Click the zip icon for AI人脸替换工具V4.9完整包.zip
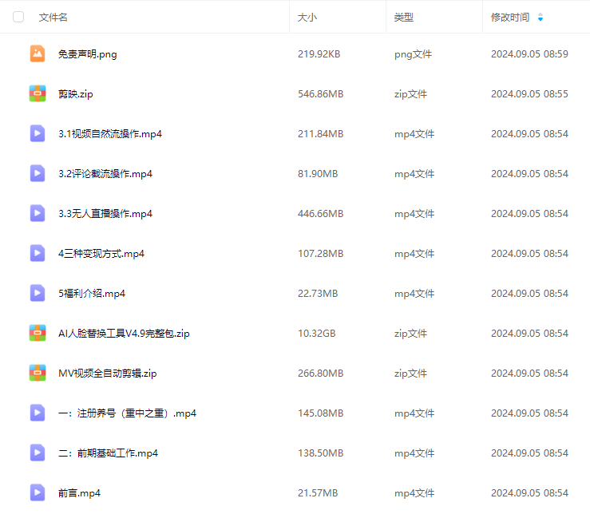Viewport: 590px width, 514px height. pos(38,333)
